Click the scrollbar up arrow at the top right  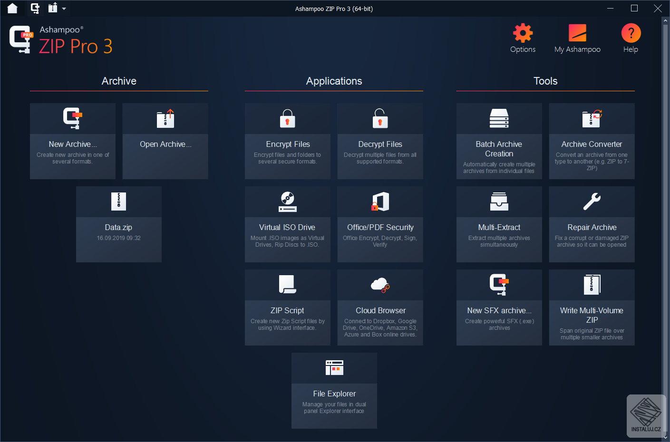666,21
